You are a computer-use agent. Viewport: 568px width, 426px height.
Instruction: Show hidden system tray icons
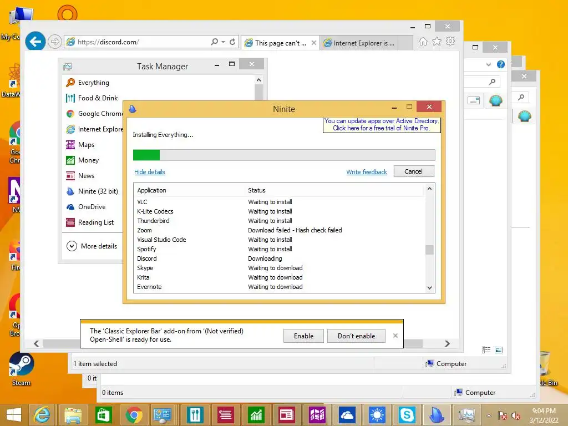click(x=489, y=415)
